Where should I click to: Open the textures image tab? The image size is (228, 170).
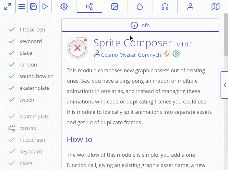pos(114,6)
